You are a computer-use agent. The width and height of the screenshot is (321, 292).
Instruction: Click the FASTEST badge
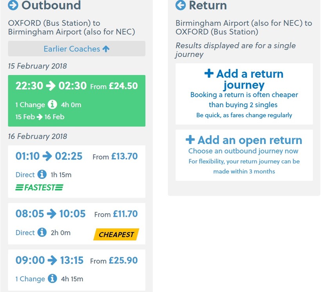coord(39,188)
